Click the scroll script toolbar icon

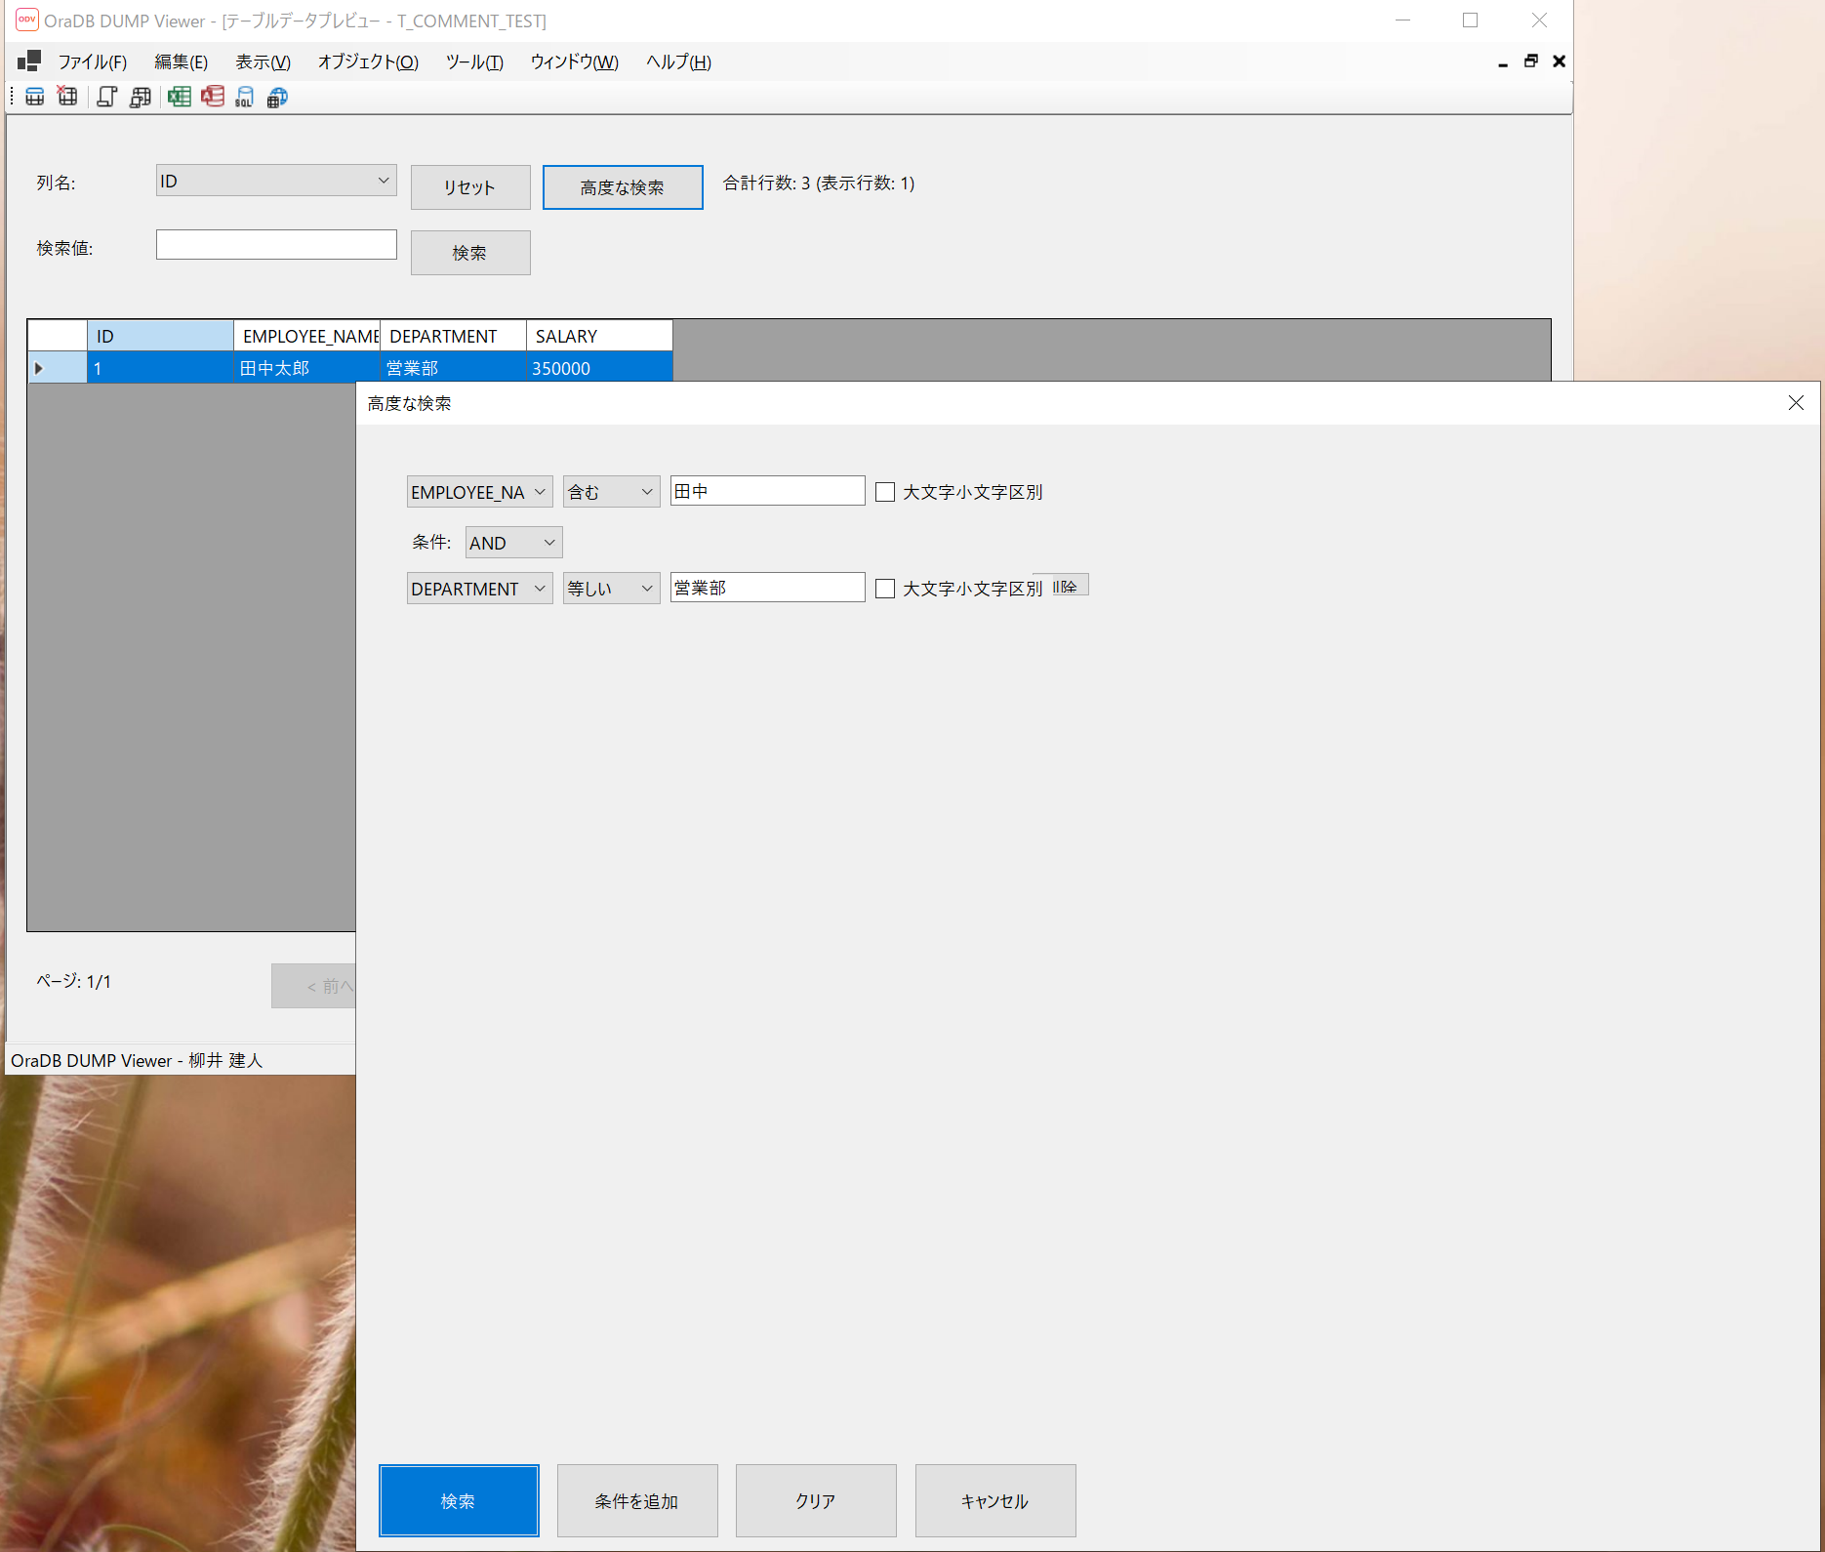point(106,97)
